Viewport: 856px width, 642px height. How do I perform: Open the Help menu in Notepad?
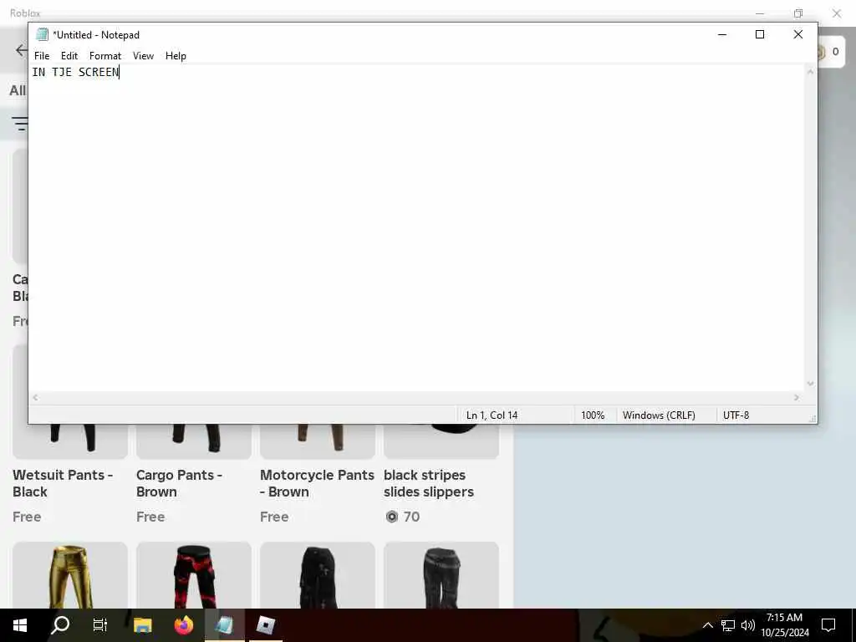[176, 56]
